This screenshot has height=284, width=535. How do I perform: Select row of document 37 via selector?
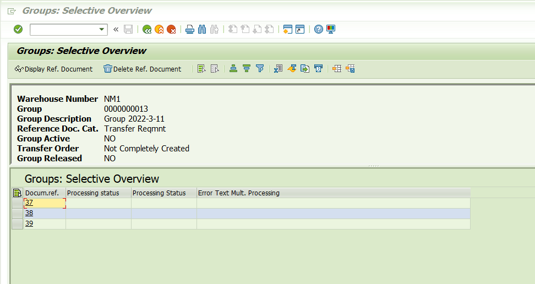pyautogui.click(x=17, y=203)
